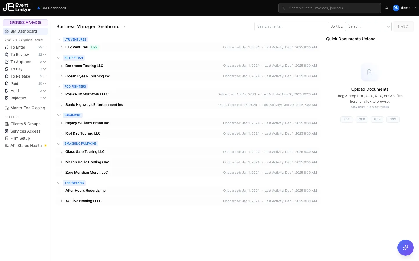Collapse the LTR VENTURES group
419x261 pixels.
[59, 39]
